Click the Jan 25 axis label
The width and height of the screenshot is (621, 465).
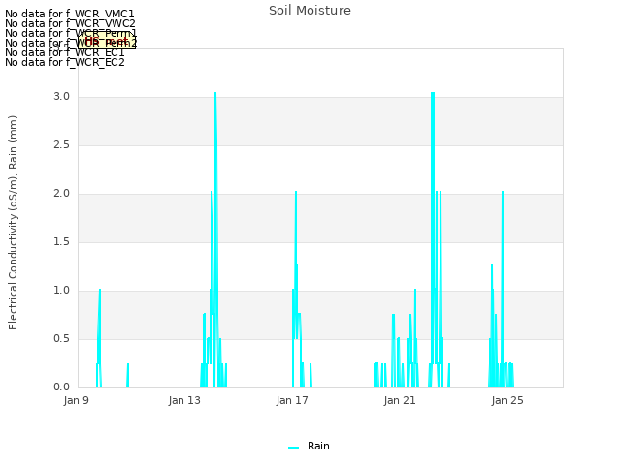(x=507, y=400)
